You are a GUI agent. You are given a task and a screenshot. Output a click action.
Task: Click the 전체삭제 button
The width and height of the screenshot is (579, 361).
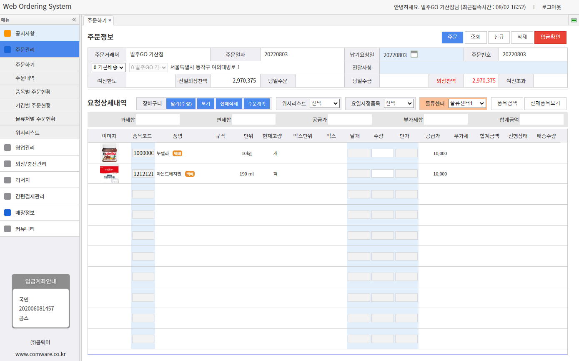click(x=229, y=103)
